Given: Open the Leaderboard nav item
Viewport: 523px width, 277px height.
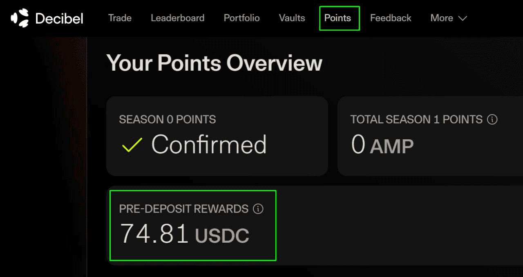Looking at the screenshot, I should click(177, 18).
